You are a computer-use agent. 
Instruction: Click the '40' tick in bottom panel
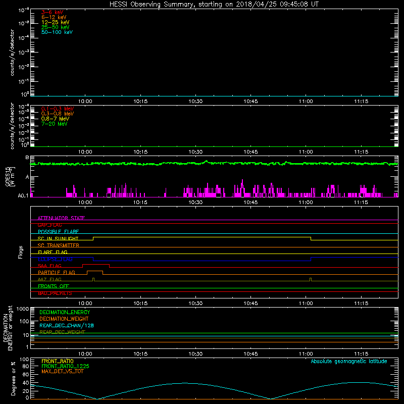coord(26,383)
